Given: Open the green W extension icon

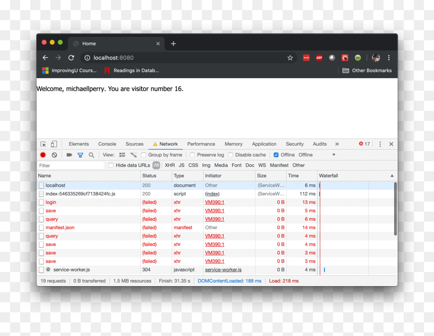Looking at the screenshot, I should (x=358, y=58).
